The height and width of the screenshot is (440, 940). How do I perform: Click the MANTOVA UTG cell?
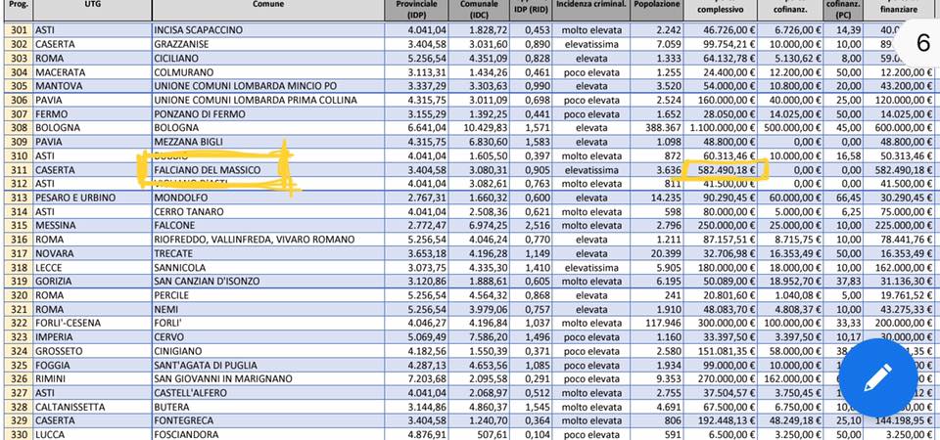[92, 86]
